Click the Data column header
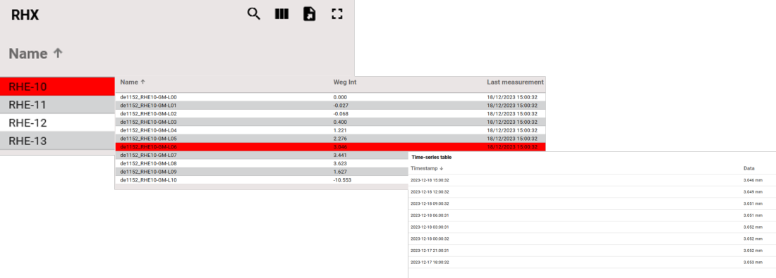Image resolution: width=776 pixels, height=278 pixels. coord(748,168)
